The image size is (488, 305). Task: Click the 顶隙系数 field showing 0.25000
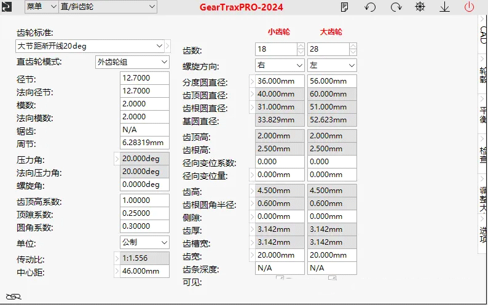144,213
